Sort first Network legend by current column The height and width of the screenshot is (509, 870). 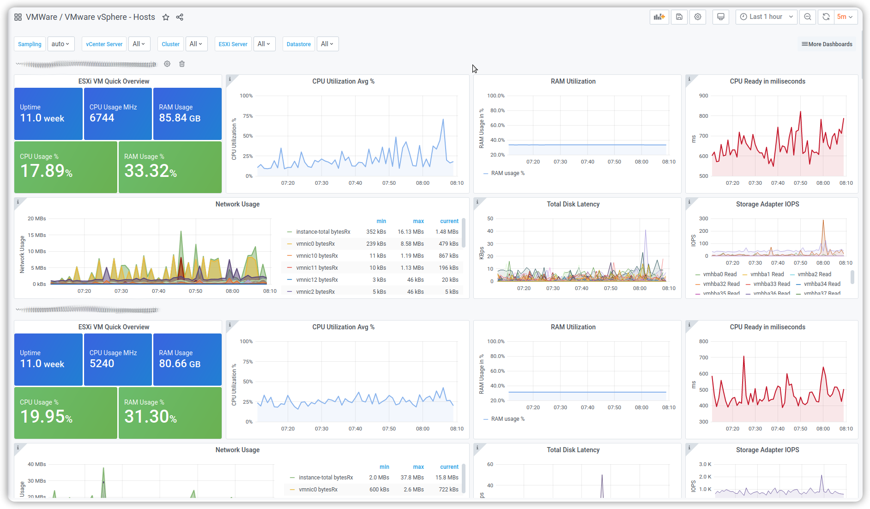pyautogui.click(x=449, y=221)
